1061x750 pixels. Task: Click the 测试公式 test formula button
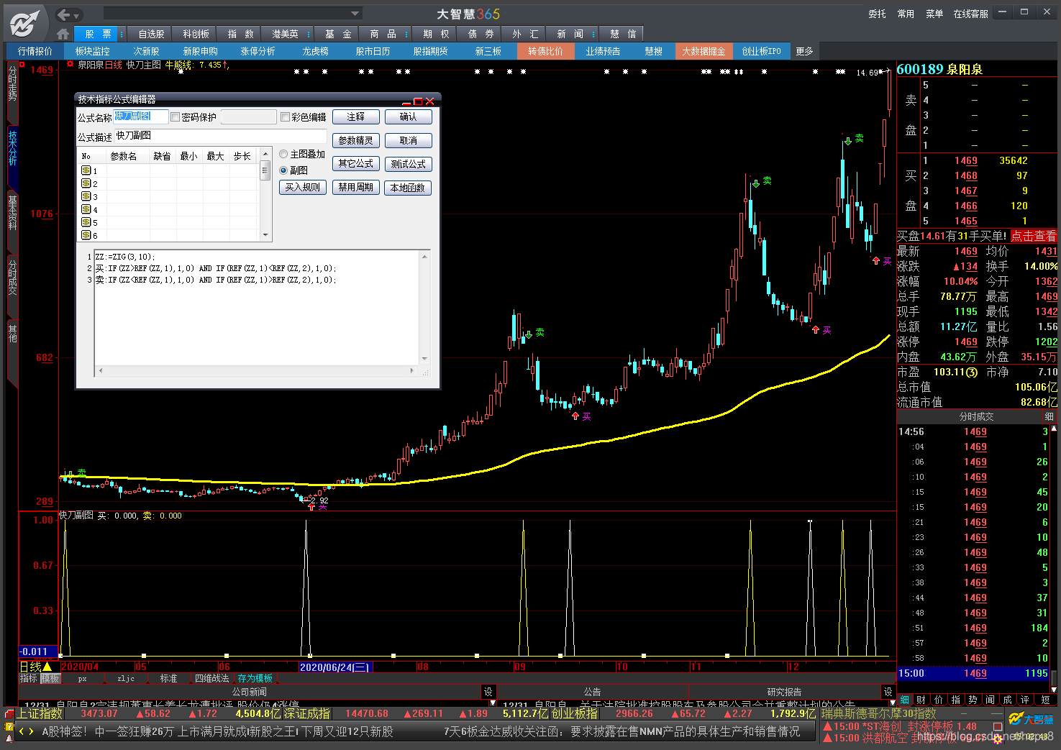tap(408, 164)
